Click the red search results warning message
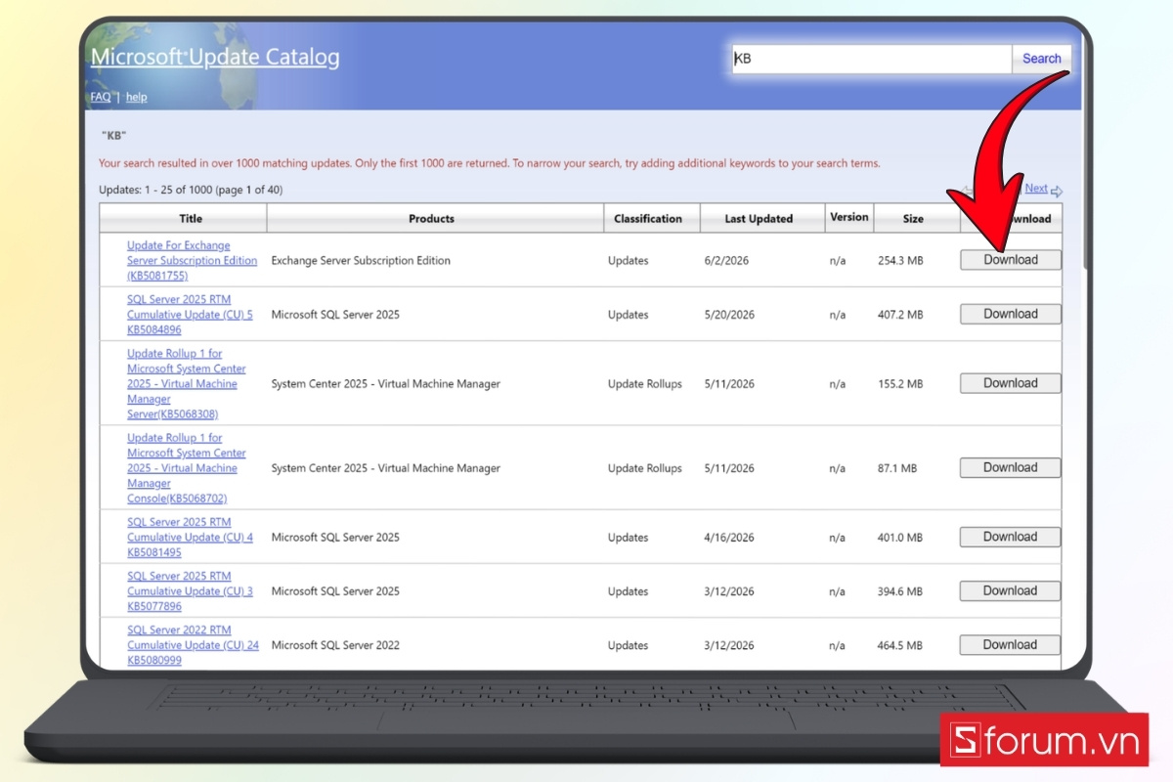Image resolution: width=1173 pixels, height=782 pixels. click(x=490, y=163)
